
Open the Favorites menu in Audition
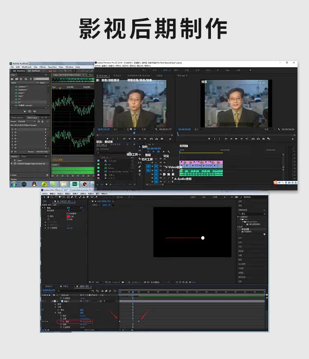click(x=52, y=67)
